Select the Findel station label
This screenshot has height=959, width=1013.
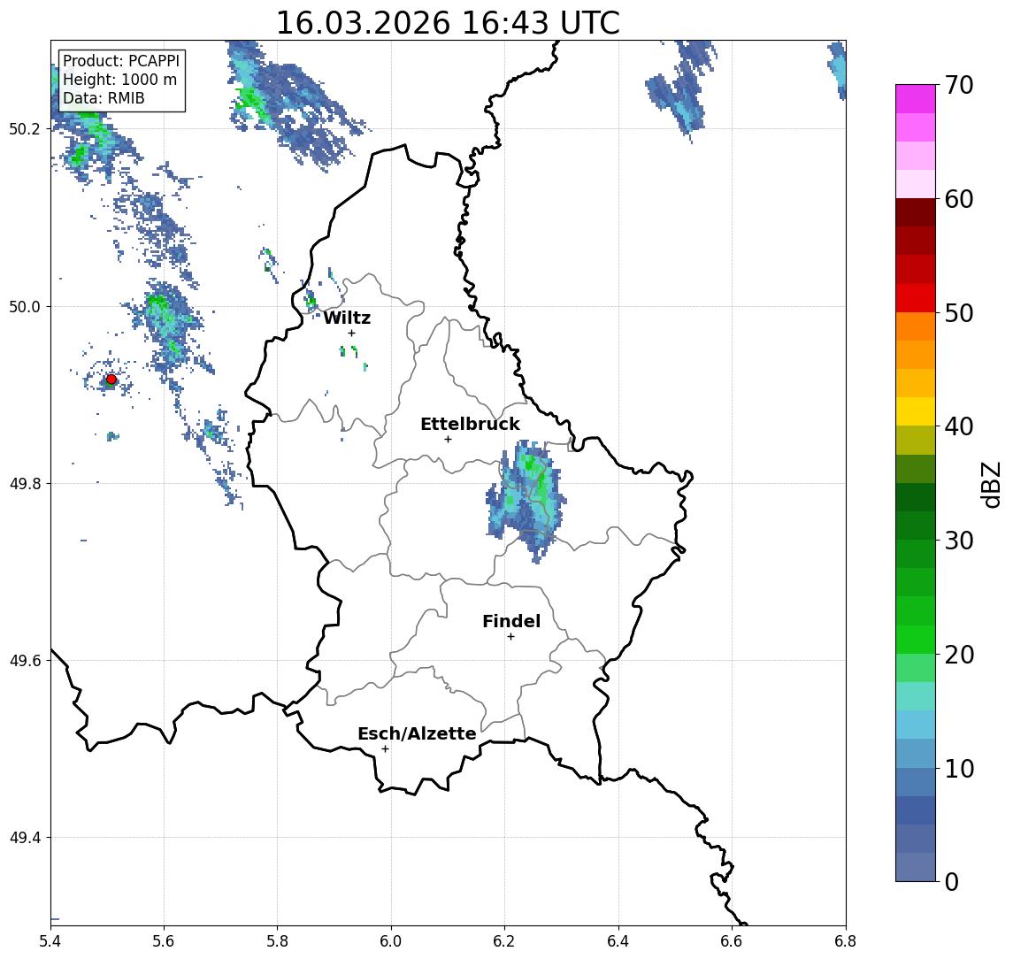coord(511,622)
